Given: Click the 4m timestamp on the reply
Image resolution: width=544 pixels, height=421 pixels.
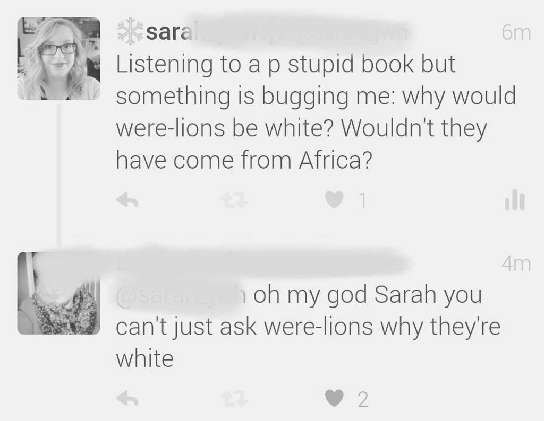Looking at the screenshot, I should point(516,264).
